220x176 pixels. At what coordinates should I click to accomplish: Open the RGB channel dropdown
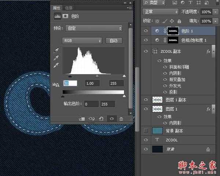tap(82, 41)
